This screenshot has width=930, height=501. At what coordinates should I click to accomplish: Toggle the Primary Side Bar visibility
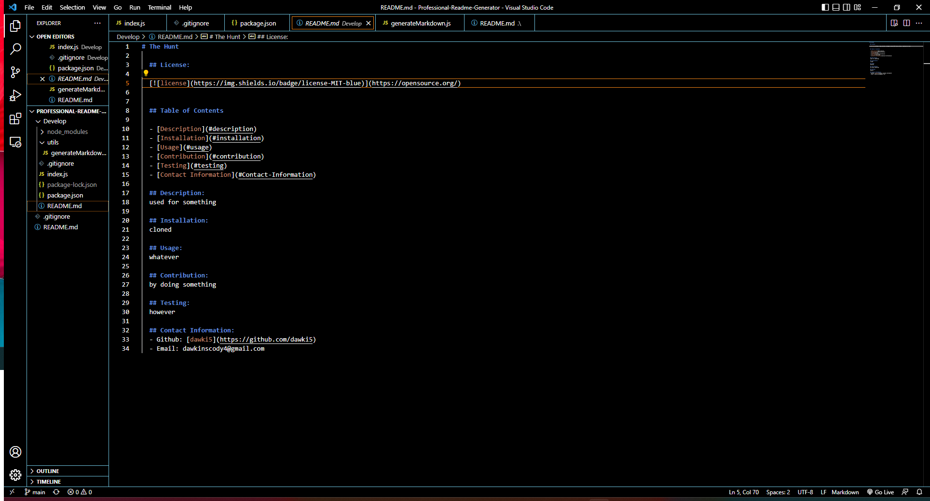[x=825, y=7]
